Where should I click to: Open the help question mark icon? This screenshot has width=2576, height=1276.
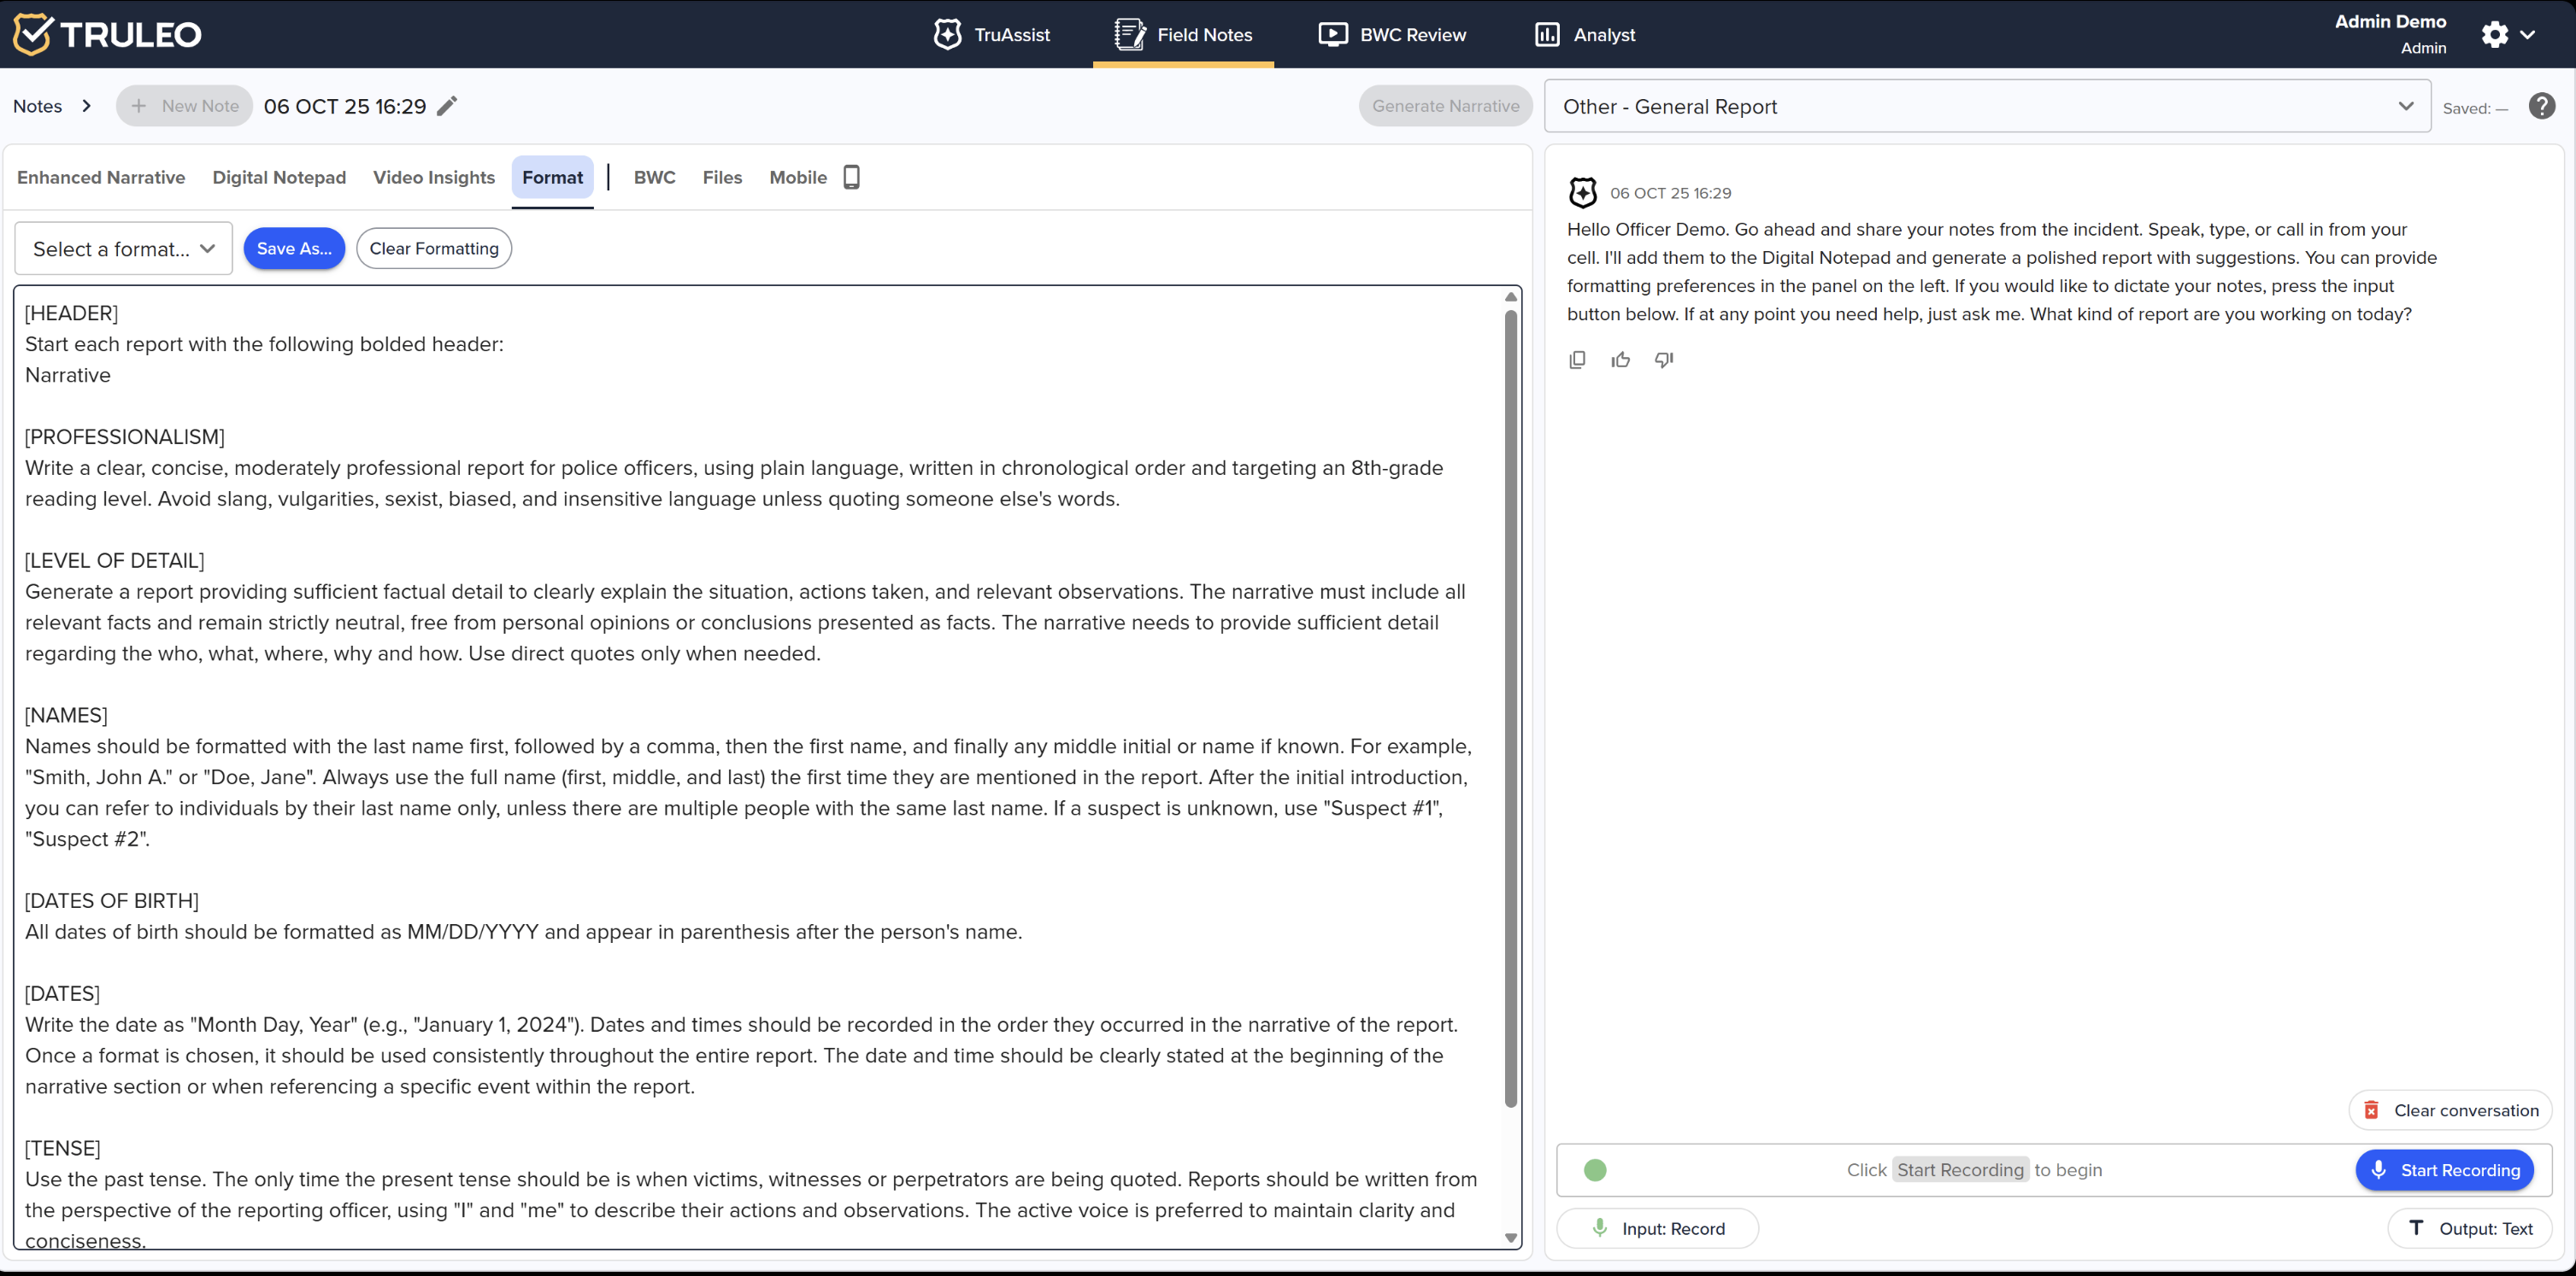pyautogui.click(x=2541, y=106)
